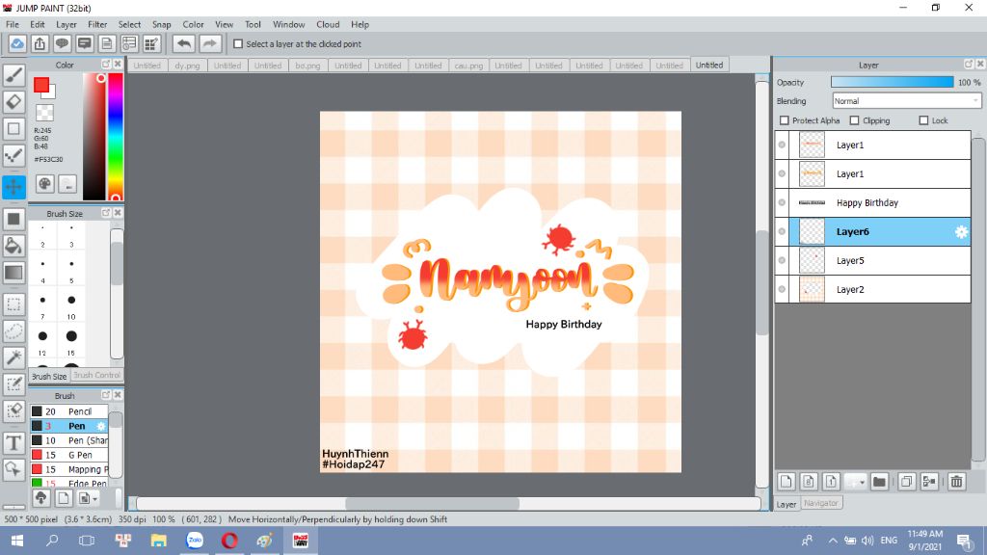
Task: Toggle visibility of Layer2
Action: (782, 289)
